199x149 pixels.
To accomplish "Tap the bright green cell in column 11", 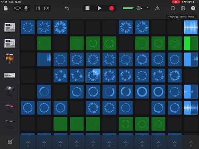I will click(191, 43).
